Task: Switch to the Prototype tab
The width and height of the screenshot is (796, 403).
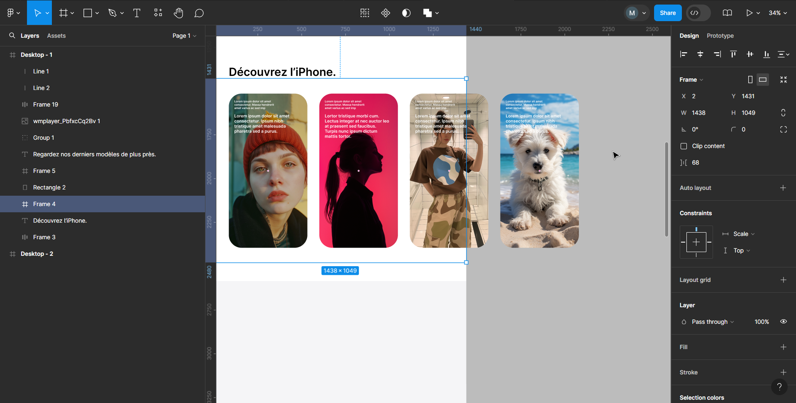Action: [720, 36]
